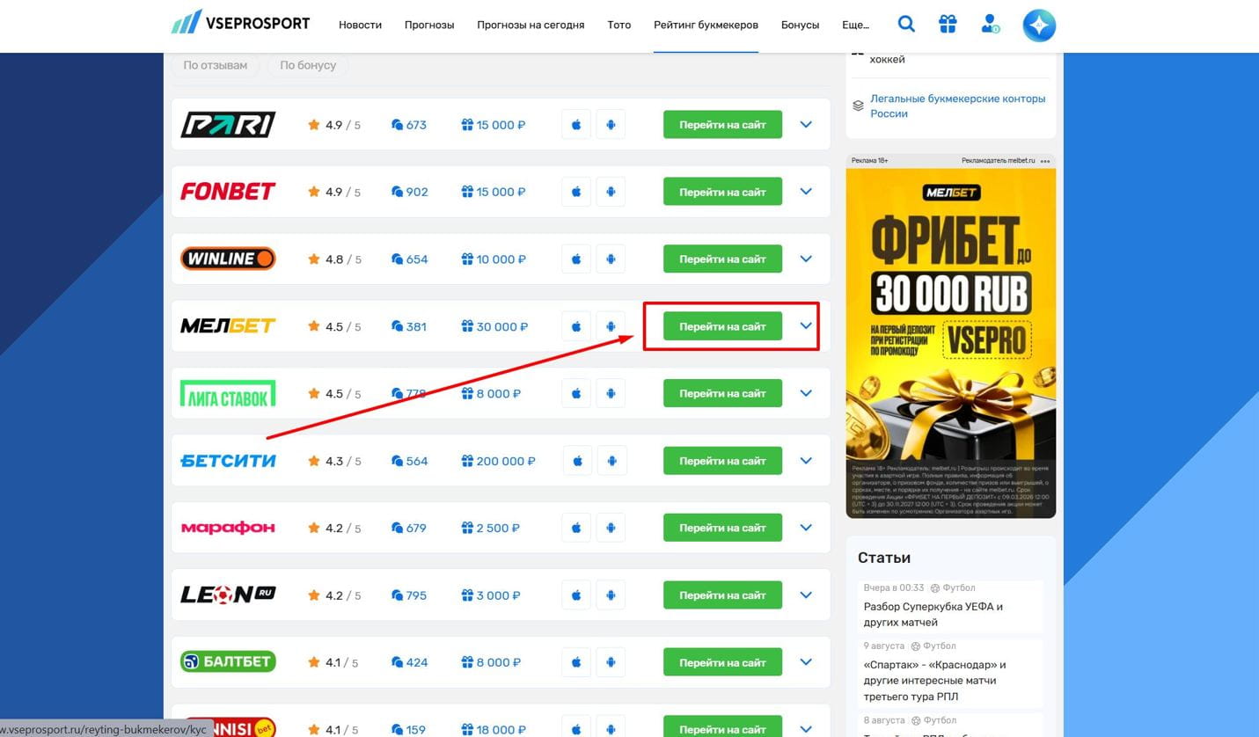Click the Leon bookmaker logo
The image size is (1259, 737).
click(x=228, y=595)
